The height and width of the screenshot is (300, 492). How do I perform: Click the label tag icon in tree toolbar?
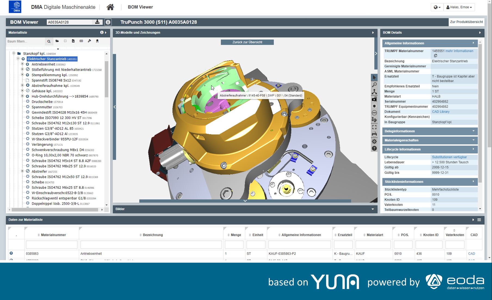(x=81, y=41)
